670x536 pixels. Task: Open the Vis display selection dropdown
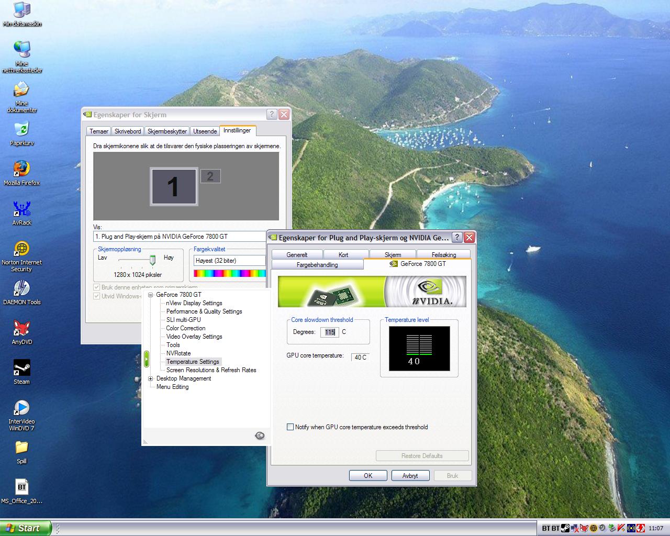180,237
